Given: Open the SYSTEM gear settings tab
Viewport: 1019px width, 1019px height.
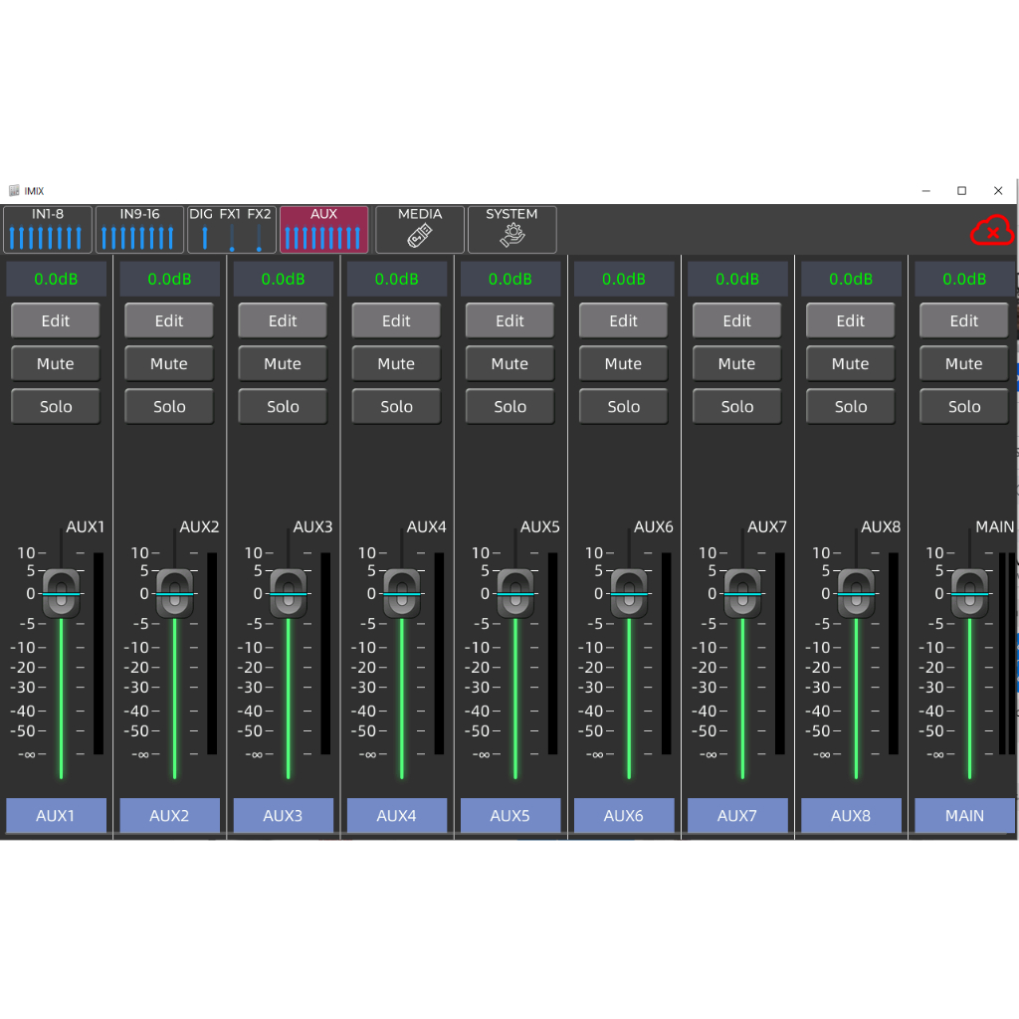Looking at the screenshot, I should 511,230.
